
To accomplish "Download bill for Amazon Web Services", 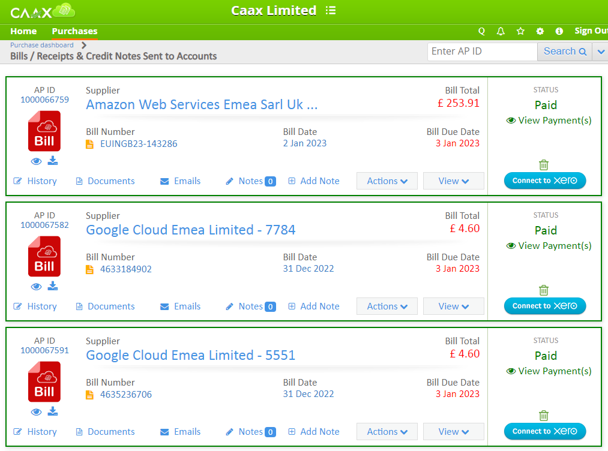I will click(x=53, y=161).
